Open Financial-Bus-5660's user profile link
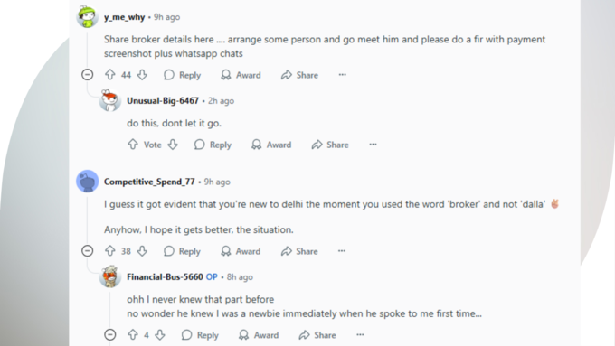This screenshot has width=615, height=346. click(165, 277)
